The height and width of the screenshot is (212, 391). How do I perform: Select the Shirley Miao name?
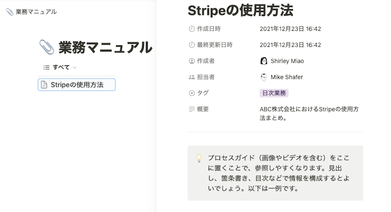click(x=287, y=61)
